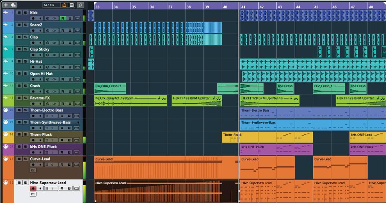Disable record enable on Hive-Supersaw Lead
Screen dimensions: 386x203
click(x=33, y=188)
